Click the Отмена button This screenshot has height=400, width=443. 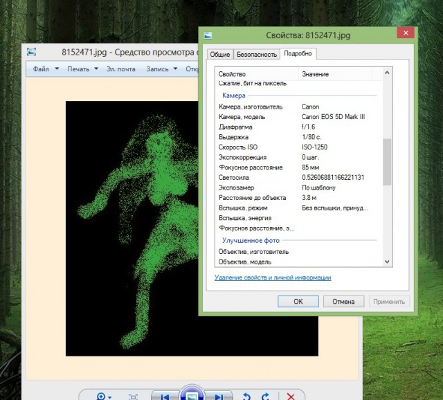click(x=343, y=302)
